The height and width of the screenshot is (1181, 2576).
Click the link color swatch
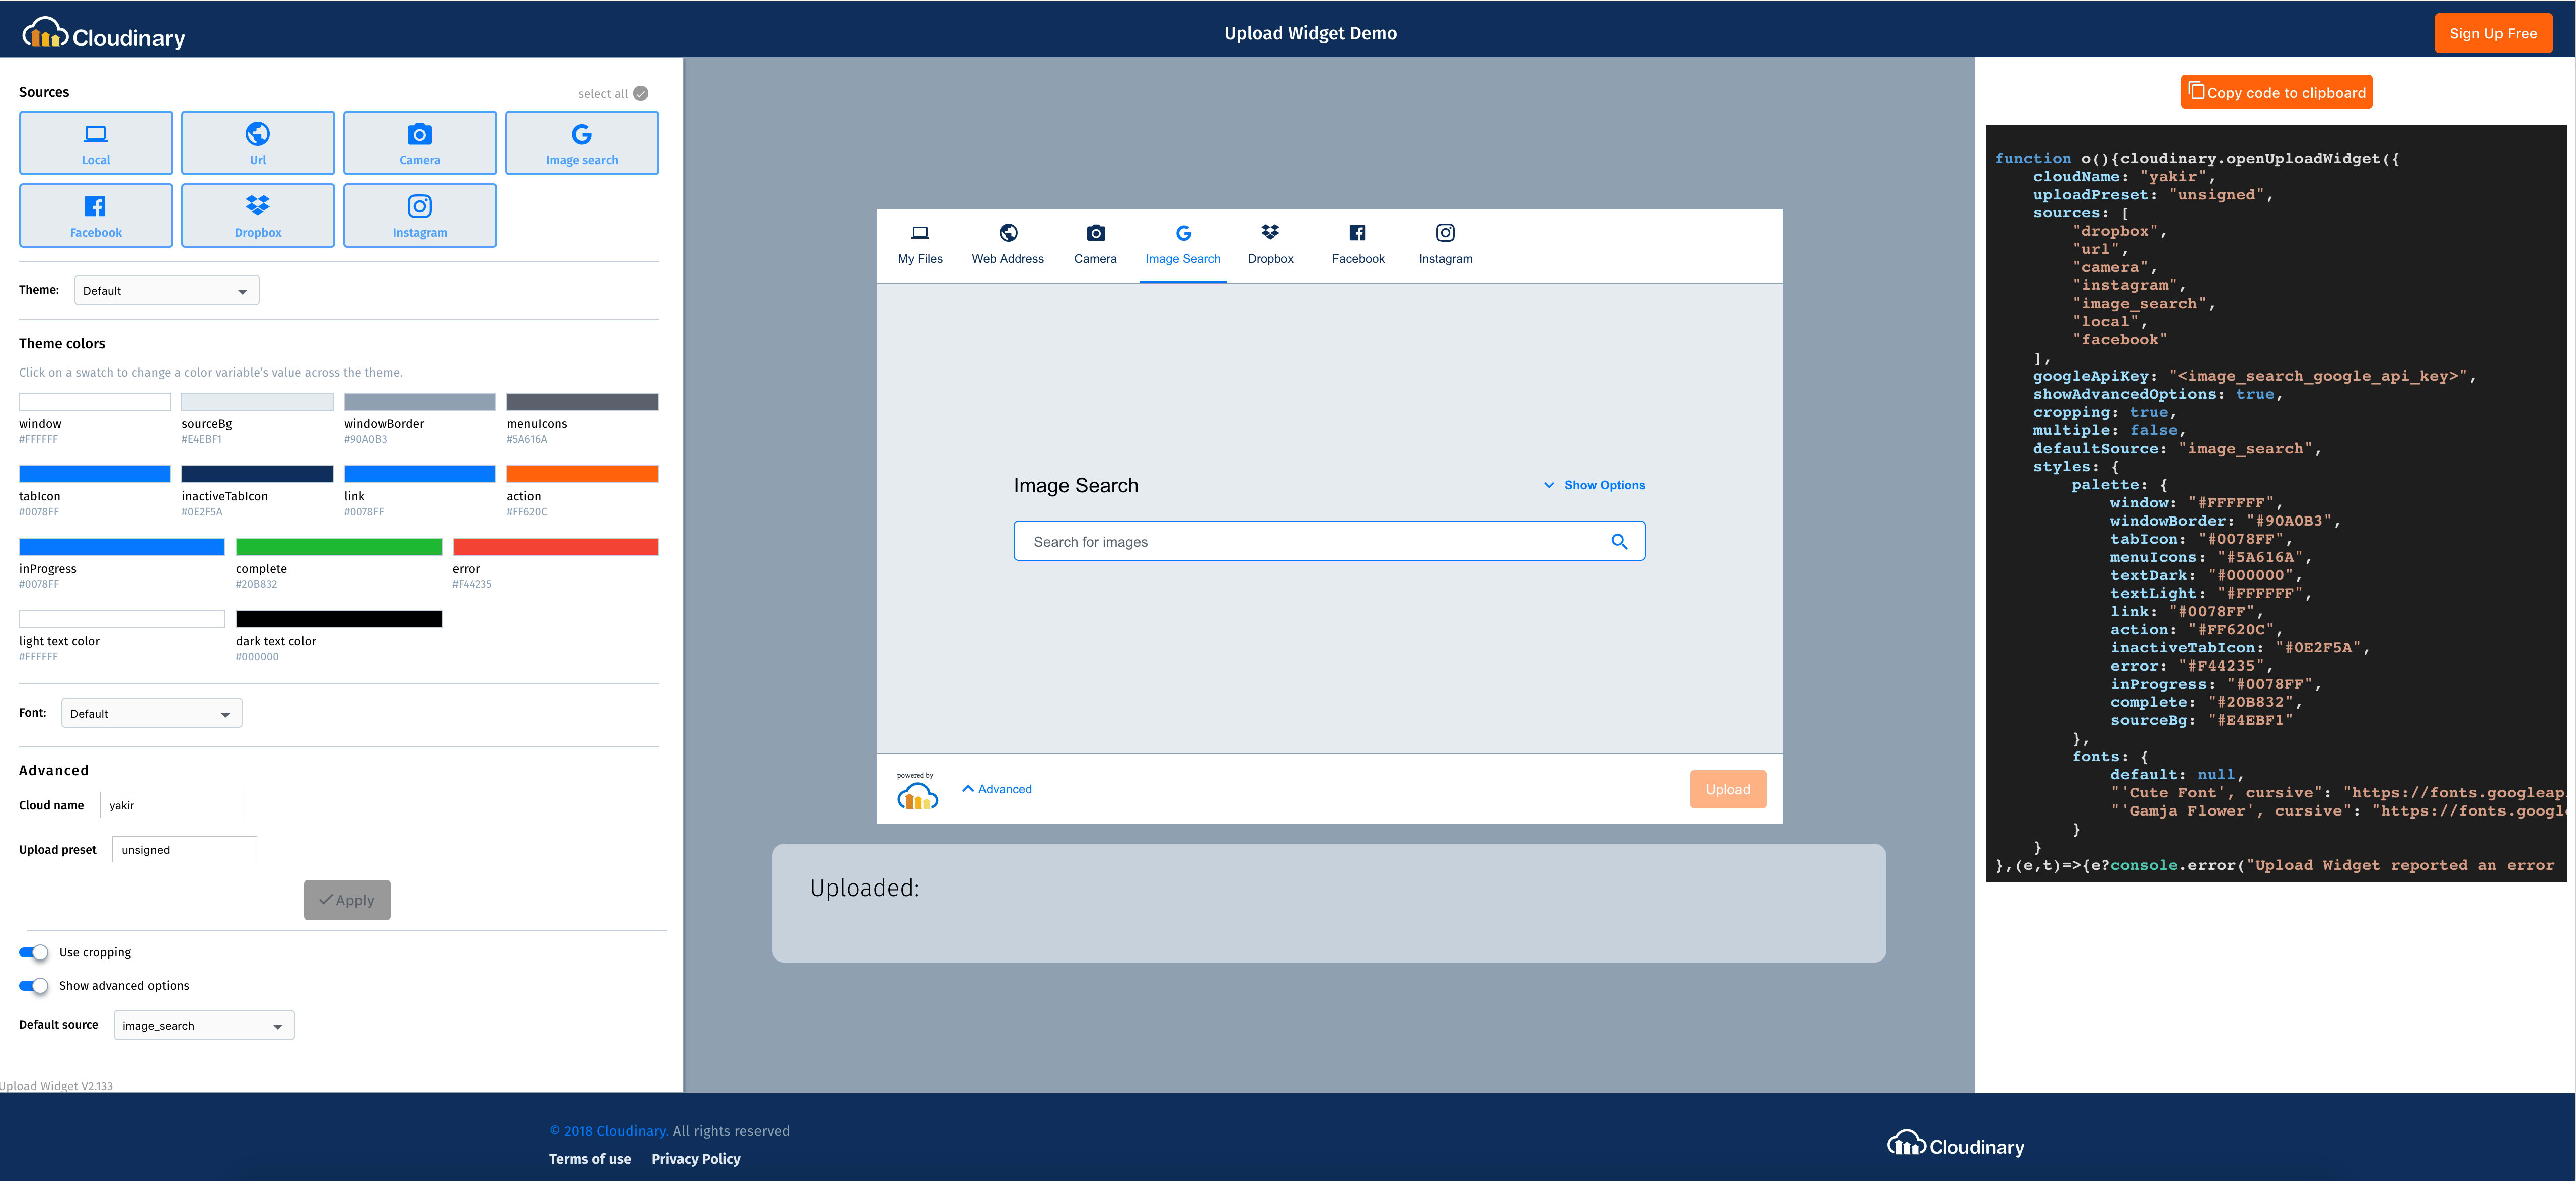[x=420, y=474]
